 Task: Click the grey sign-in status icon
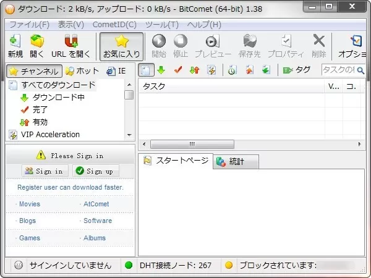coord(19,265)
